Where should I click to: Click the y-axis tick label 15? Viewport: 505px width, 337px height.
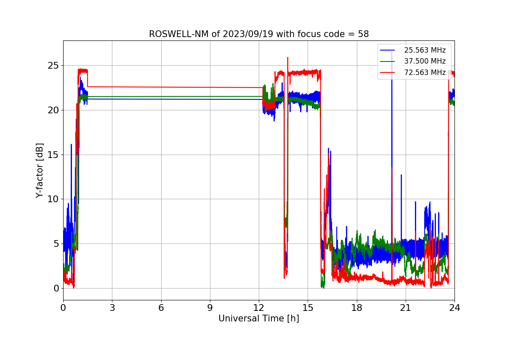[53, 155]
